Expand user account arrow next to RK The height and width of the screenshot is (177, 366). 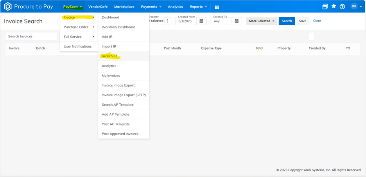[x=361, y=7]
